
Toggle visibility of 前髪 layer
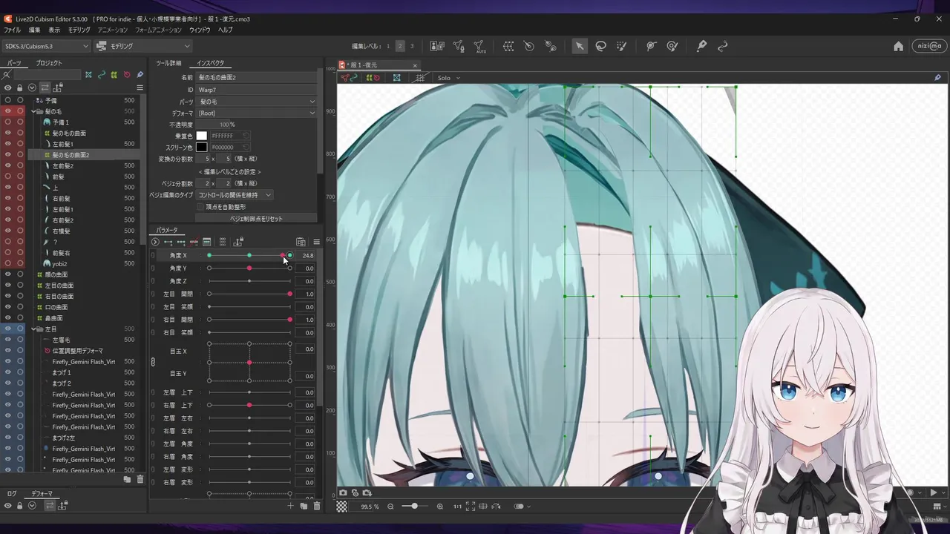[8, 177]
